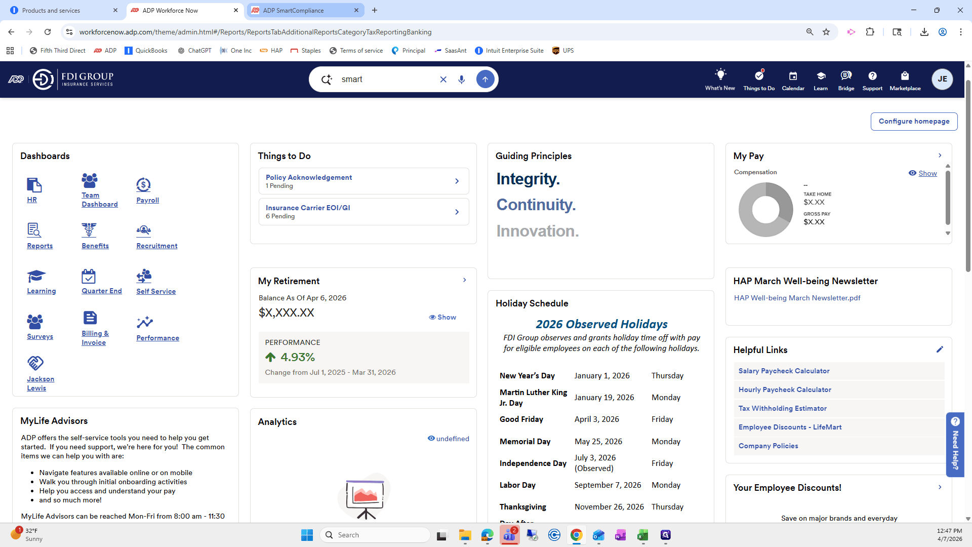Screen dimensions: 972x547
Task: Open the Need Help side tab
Action: tap(955, 444)
